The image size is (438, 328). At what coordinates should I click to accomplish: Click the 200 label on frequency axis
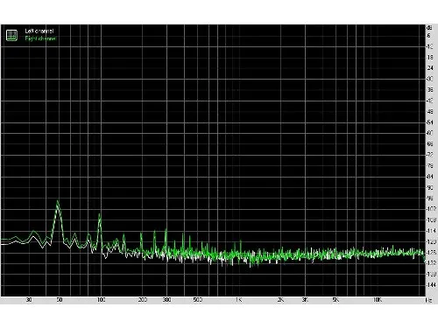pos(142,300)
